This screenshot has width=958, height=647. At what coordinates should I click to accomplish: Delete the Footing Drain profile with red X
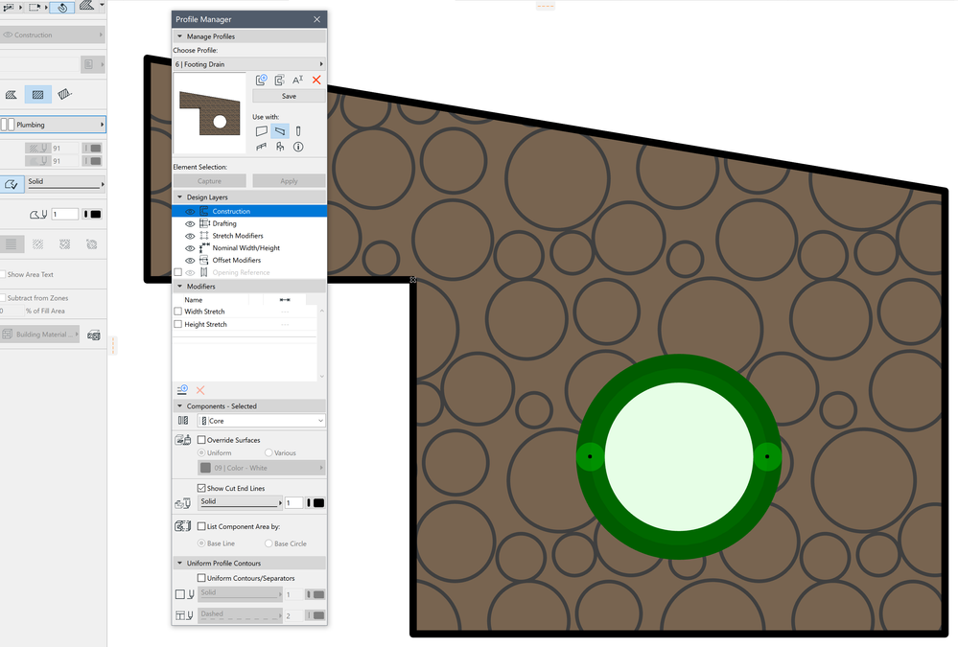[316, 80]
